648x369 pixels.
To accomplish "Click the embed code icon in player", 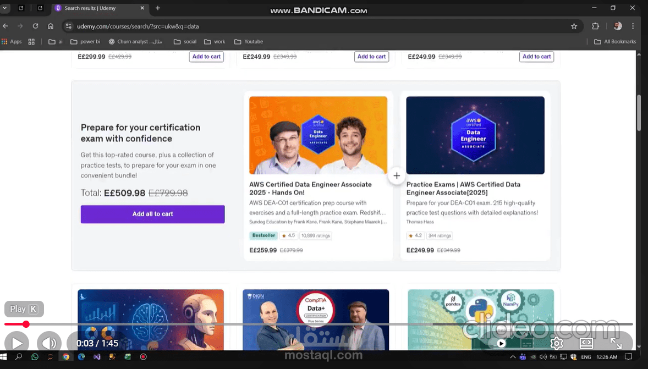I will (x=586, y=343).
